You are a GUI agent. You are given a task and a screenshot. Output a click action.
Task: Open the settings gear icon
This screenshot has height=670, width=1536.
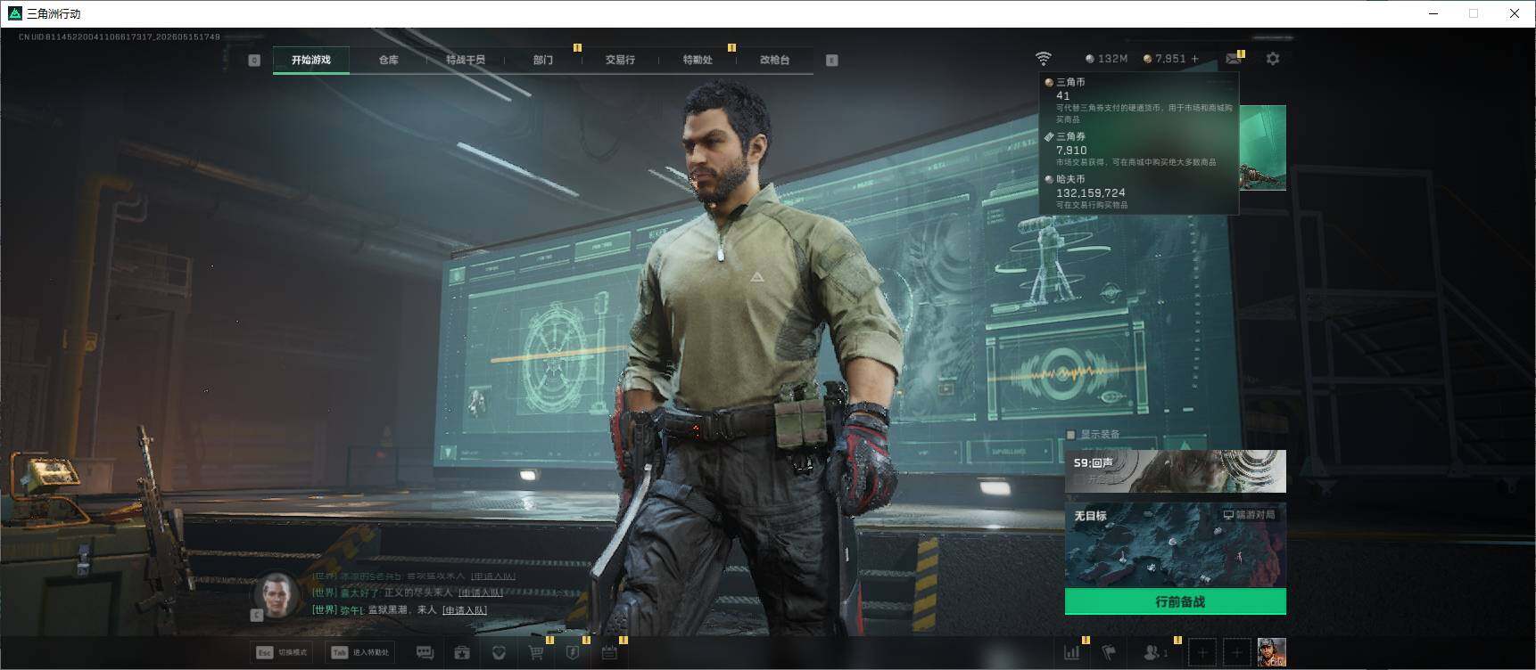tap(1273, 59)
